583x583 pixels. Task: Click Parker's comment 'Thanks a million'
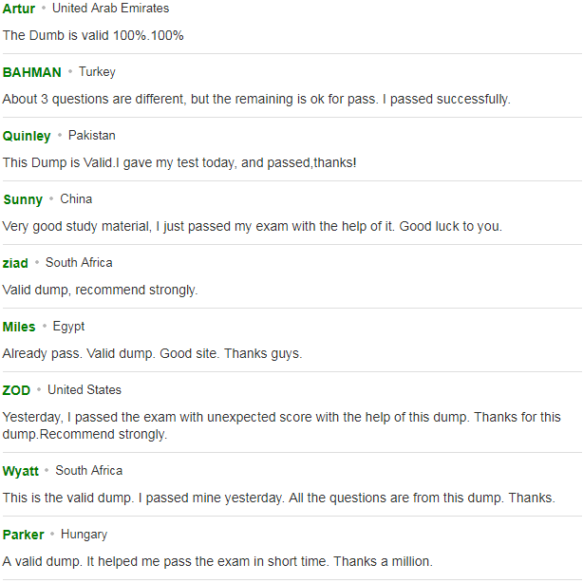[x=217, y=561]
